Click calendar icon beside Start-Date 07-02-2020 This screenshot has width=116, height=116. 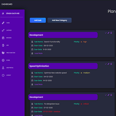[x=32, y=108]
